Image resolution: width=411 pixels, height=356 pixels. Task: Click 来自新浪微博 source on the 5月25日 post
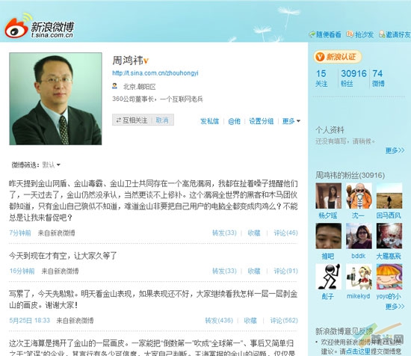(75, 320)
